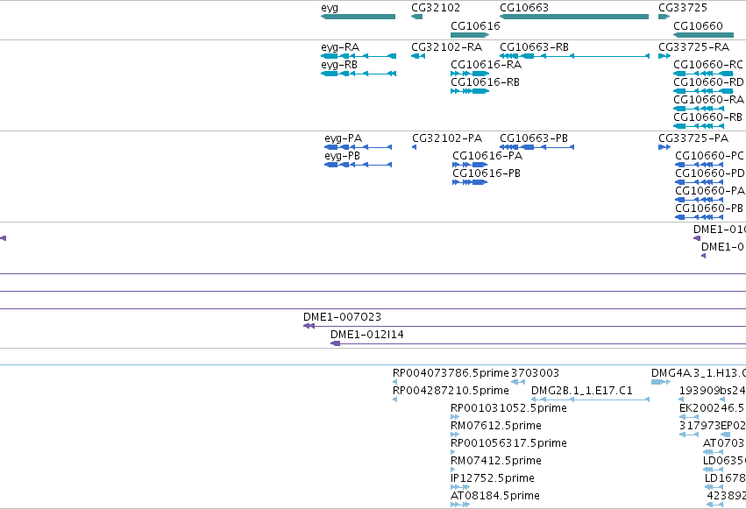Click transcript CG10660-RC

pyautogui.click(x=708, y=65)
